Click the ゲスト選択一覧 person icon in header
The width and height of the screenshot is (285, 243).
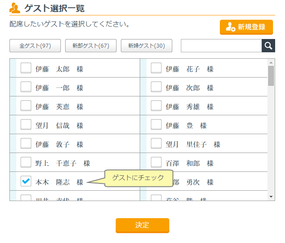[15, 8]
